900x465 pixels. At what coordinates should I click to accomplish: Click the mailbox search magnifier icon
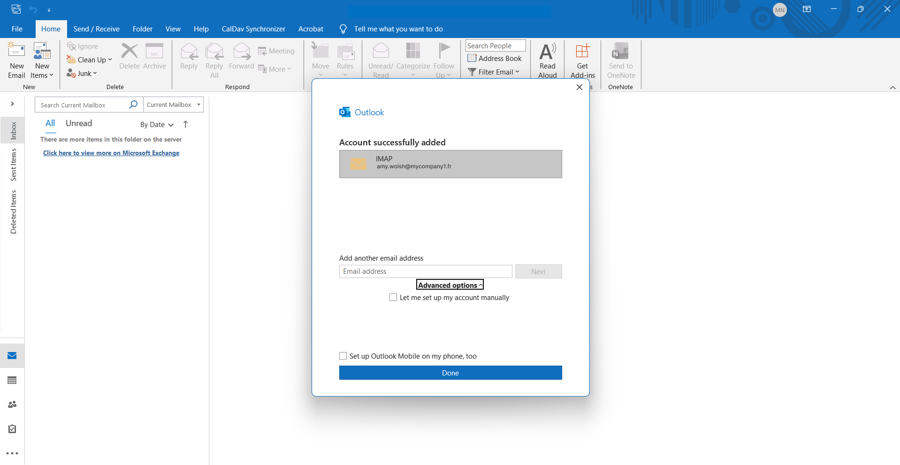[133, 105]
